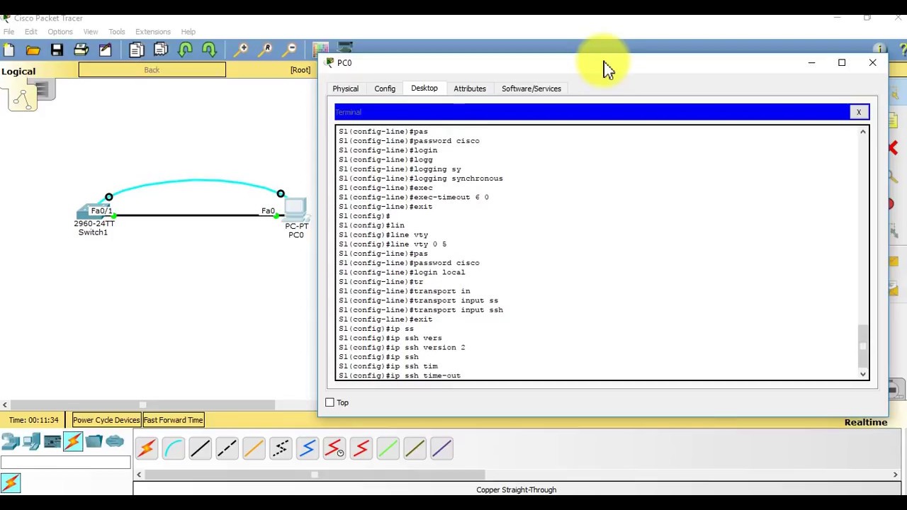
Task: Choose Components category
Action: click(x=52, y=441)
